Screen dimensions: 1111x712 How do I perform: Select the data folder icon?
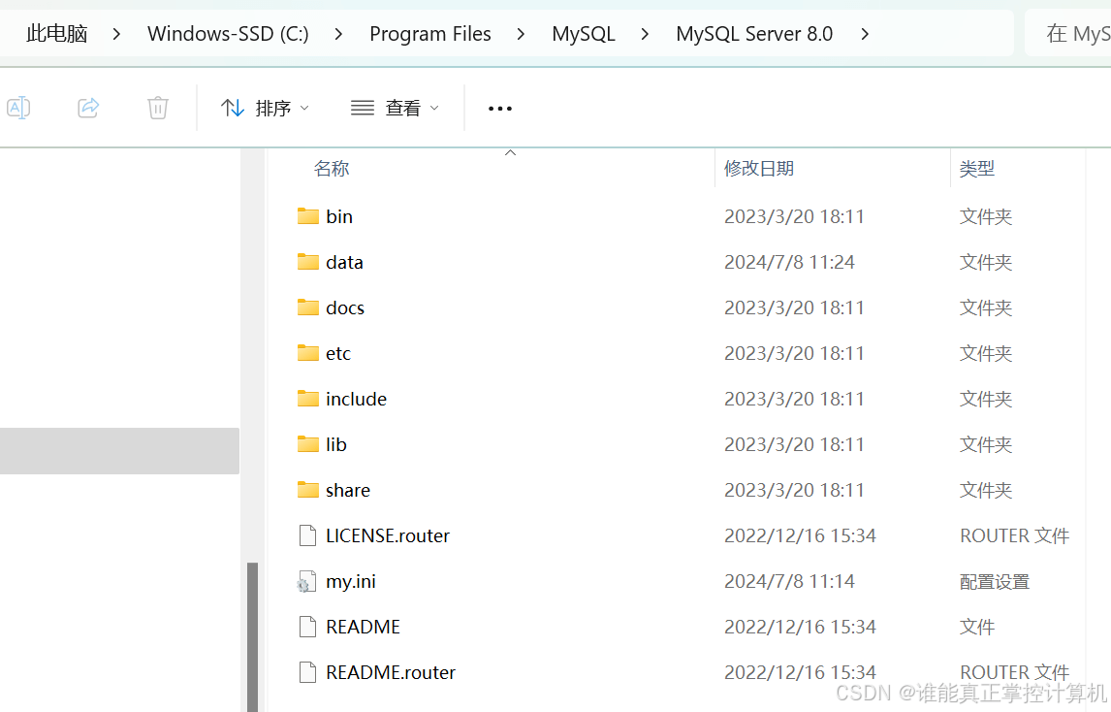click(308, 262)
